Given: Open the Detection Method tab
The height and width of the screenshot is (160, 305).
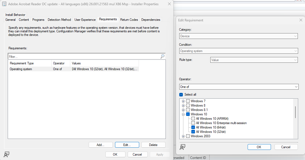Looking at the screenshot, I should click(x=59, y=20).
